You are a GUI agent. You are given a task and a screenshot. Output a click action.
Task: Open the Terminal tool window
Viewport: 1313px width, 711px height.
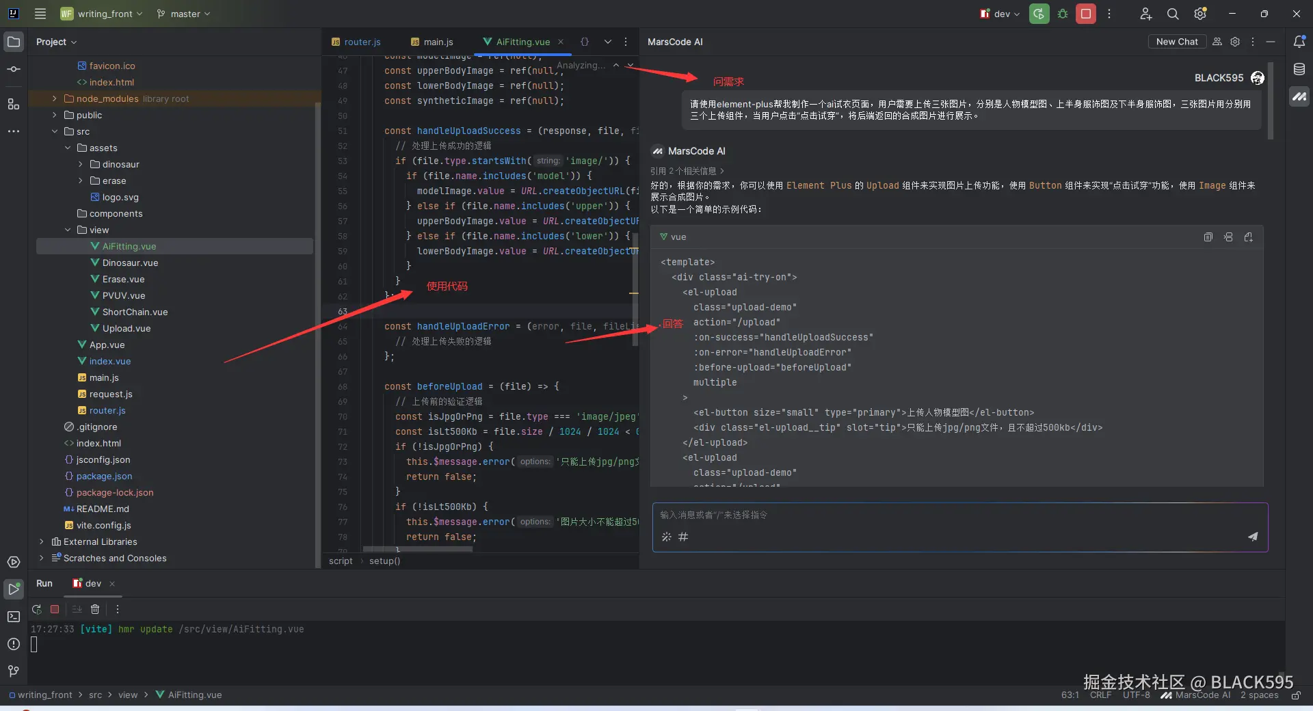14,617
